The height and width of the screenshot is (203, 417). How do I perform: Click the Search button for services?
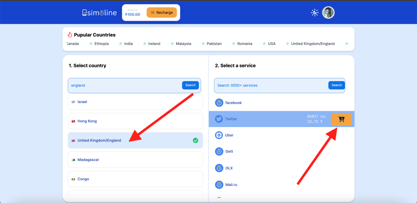coord(337,85)
